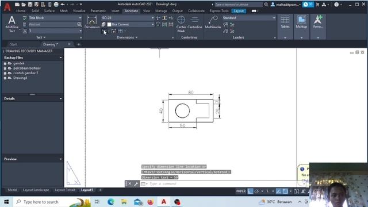Screen dimensions: 368x207
Task: Select the Centerline tool
Action: 194,22
